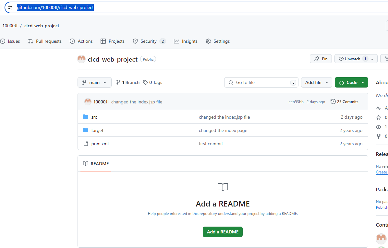Open latest commit message in header row
The width and height of the screenshot is (388, 248).
click(137, 102)
